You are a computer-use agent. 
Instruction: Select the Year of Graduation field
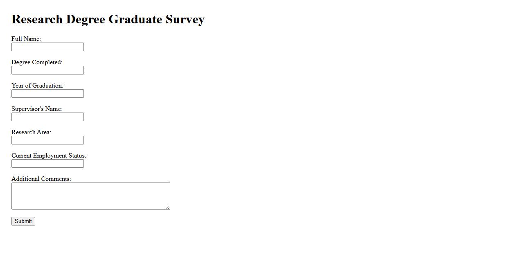[x=47, y=94]
